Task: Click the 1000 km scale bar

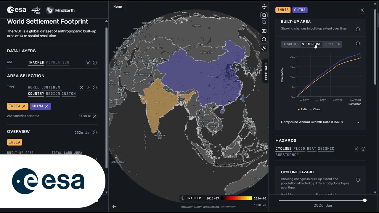Action: pyautogui.click(x=260, y=205)
